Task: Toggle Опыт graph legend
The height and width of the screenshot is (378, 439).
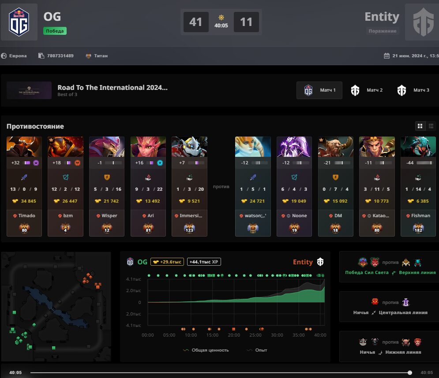Action: 257,350
